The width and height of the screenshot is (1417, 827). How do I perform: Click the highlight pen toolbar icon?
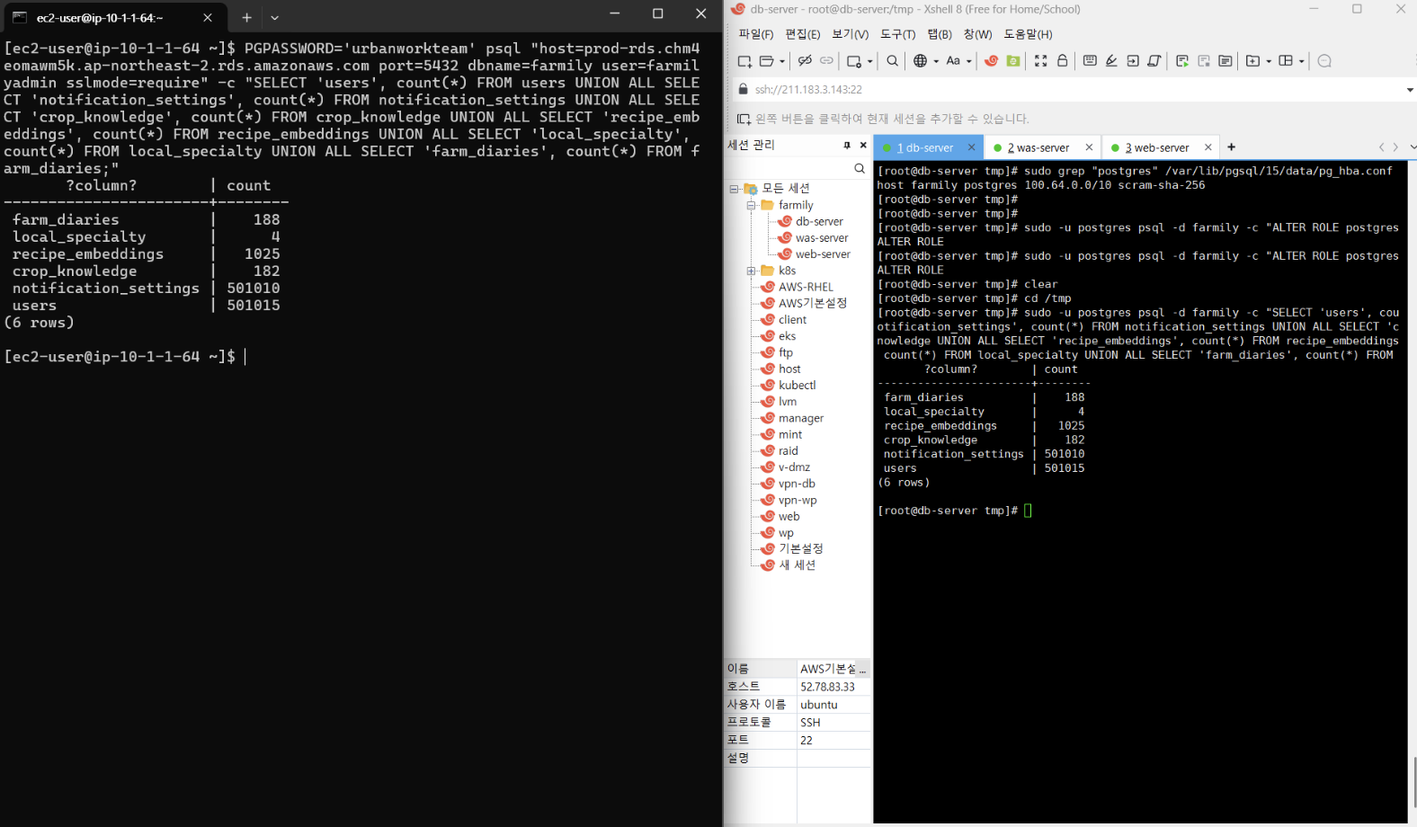point(1111,61)
